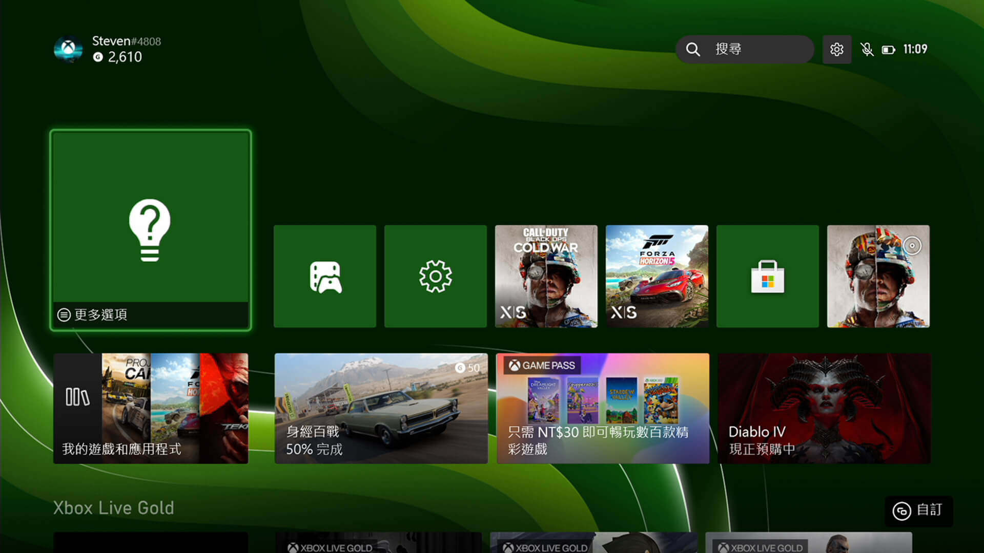The width and height of the screenshot is (984, 553).
Task: Open Steven's profile avatar
Action: (68, 49)
